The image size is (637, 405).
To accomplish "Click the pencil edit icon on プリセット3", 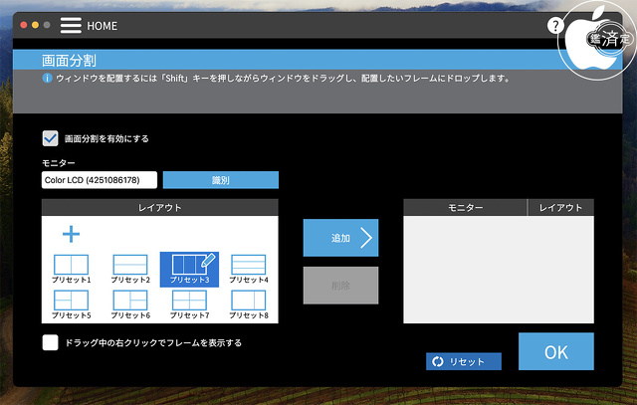I will coord(208,261).
